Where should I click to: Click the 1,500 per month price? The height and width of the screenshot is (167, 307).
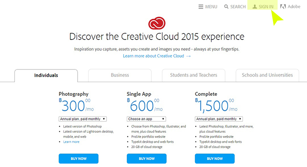(216, 106)
